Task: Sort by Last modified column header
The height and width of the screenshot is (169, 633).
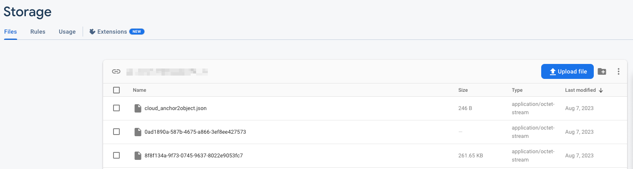Action: pos(580,90)
